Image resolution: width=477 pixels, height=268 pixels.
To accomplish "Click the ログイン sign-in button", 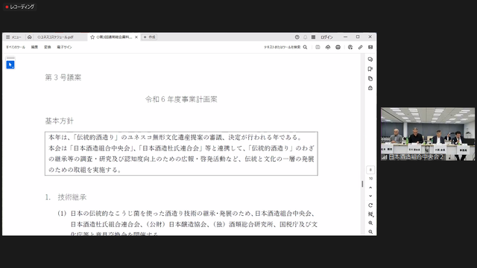I will coord(326,37).
